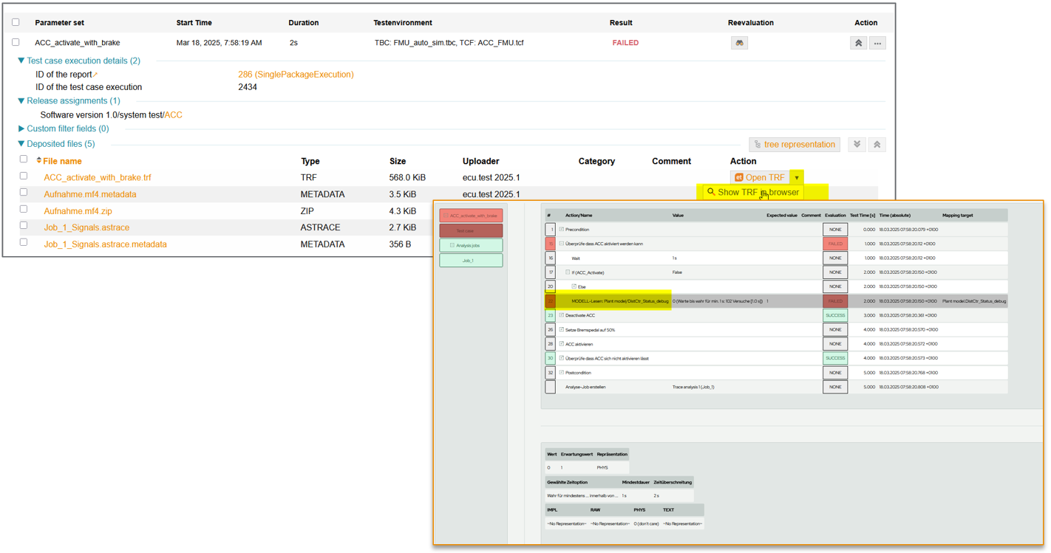Screen dimensions: 1051x553
Task: Select the MODELL-Lesen DistCtr_Status_debug row
Action: tap(619, 301)
